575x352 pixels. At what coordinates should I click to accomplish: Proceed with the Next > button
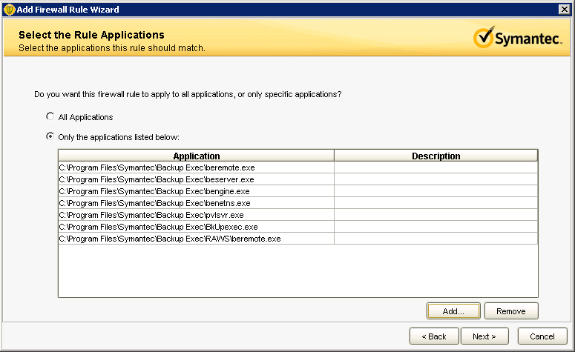pos(484,336)
